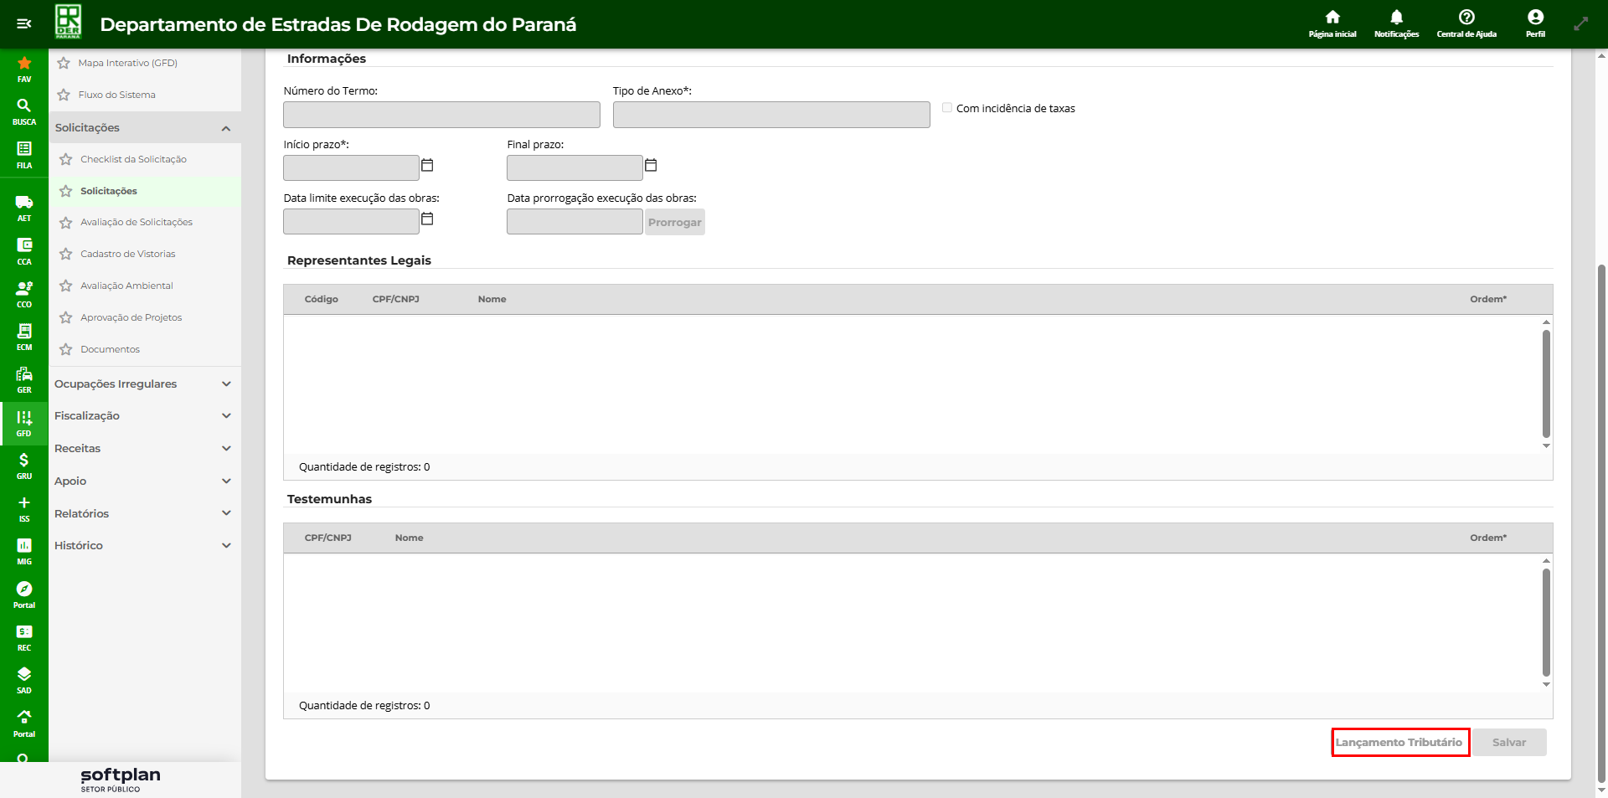Open the GRU dollar sign module
Viewport: 1608px width, 798px height.
24,465
